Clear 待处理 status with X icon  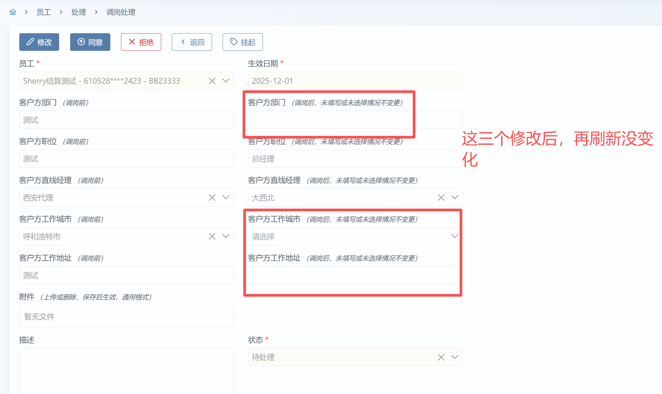coord(441,357)
